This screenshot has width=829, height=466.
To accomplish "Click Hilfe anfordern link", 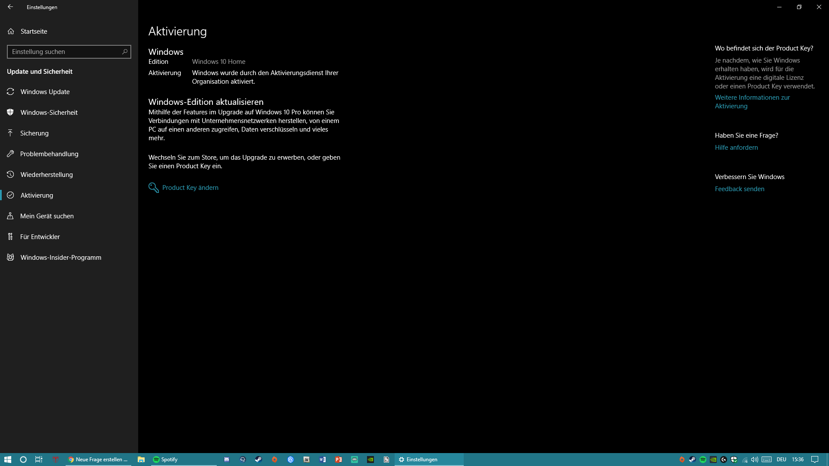I will point(737,148).
